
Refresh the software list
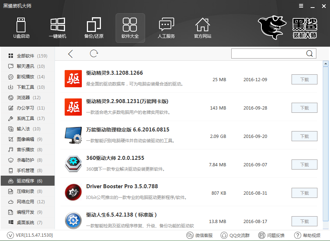point(94,54)
